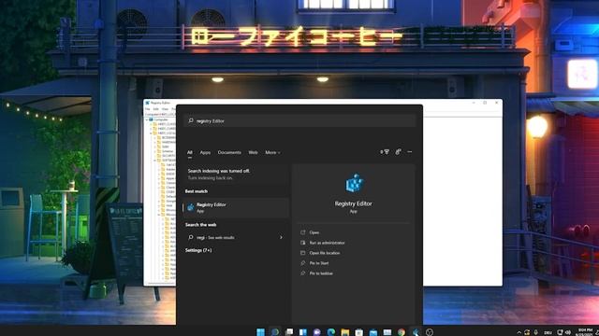Expand the Settings (7+) results group

[x=198, y=250]
